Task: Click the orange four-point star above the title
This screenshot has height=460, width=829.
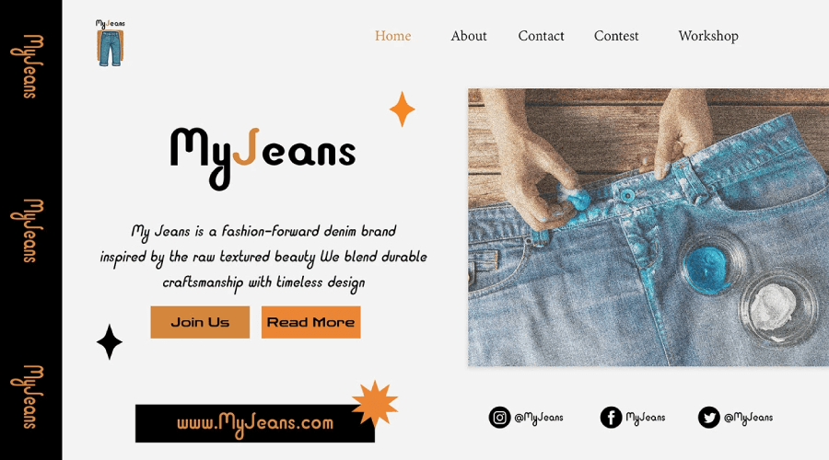Action: 403,109
